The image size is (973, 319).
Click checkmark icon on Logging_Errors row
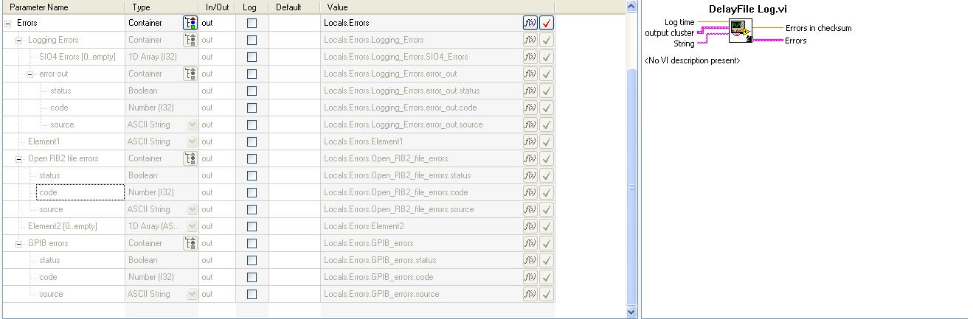point(547,40)
